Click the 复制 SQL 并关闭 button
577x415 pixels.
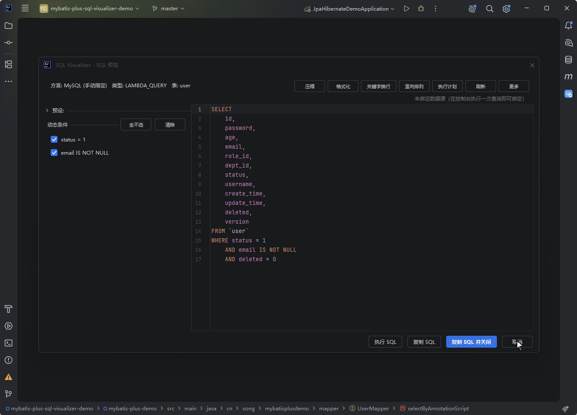(472, 342)
